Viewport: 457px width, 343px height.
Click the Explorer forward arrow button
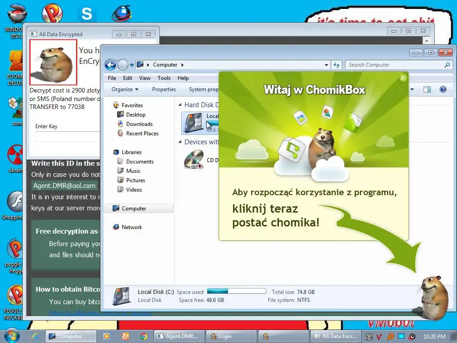[x=123, y=65]
